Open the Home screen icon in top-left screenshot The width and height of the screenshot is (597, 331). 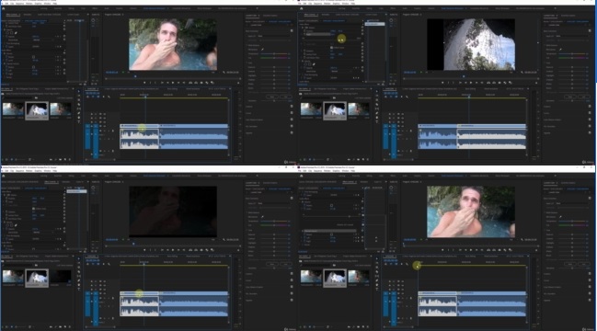pos(4,8)
